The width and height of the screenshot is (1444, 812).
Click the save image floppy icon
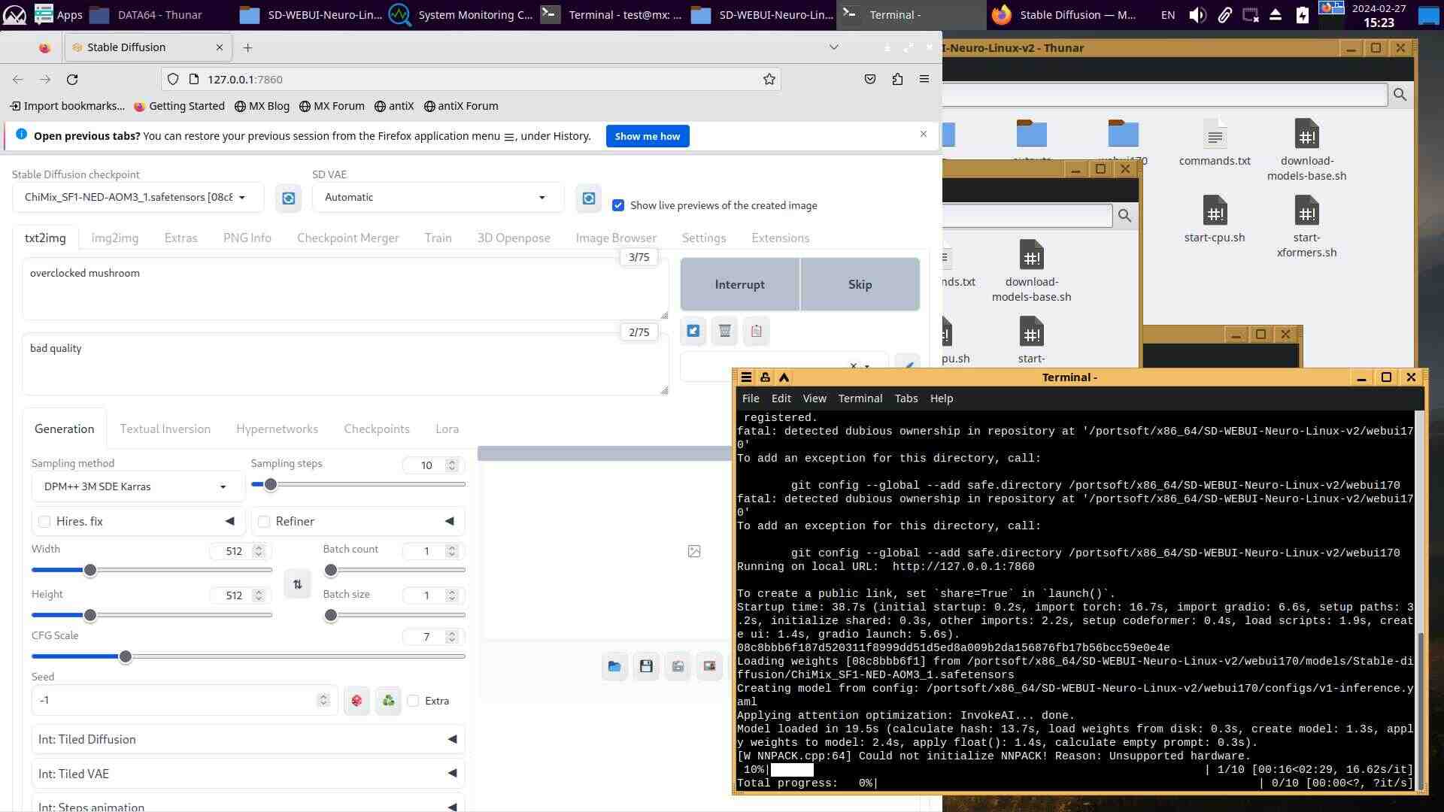pos(646,666)
